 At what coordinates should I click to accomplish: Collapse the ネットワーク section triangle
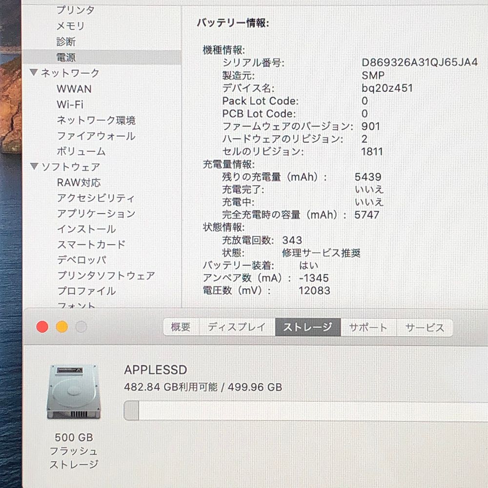(34, 73)
